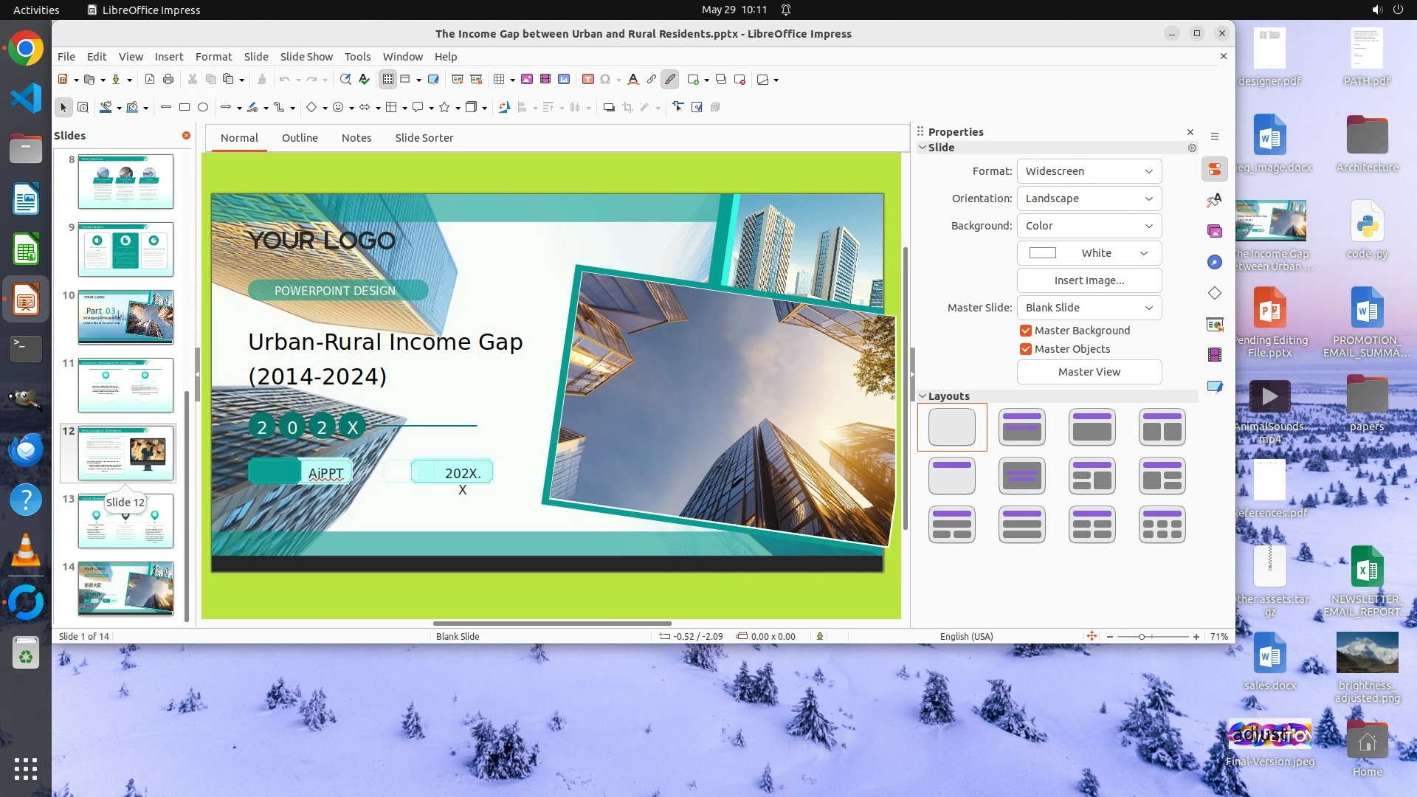Export directly as PDF
The height and width of the screenshot is (797, 1417).
tap(150, 80)
